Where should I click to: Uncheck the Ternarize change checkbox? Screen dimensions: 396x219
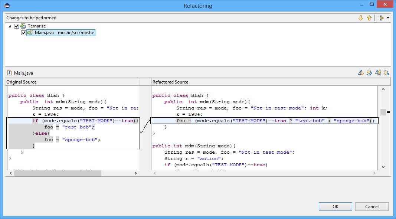(16, 26)
